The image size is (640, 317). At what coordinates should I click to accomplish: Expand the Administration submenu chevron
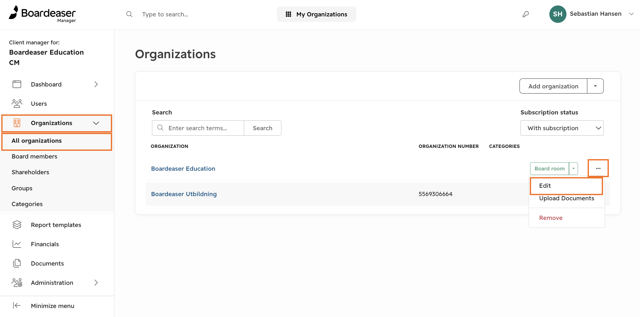(96, 283)
